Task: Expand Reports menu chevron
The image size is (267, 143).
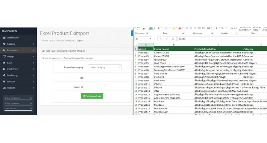Action: (x=33, y=88)
